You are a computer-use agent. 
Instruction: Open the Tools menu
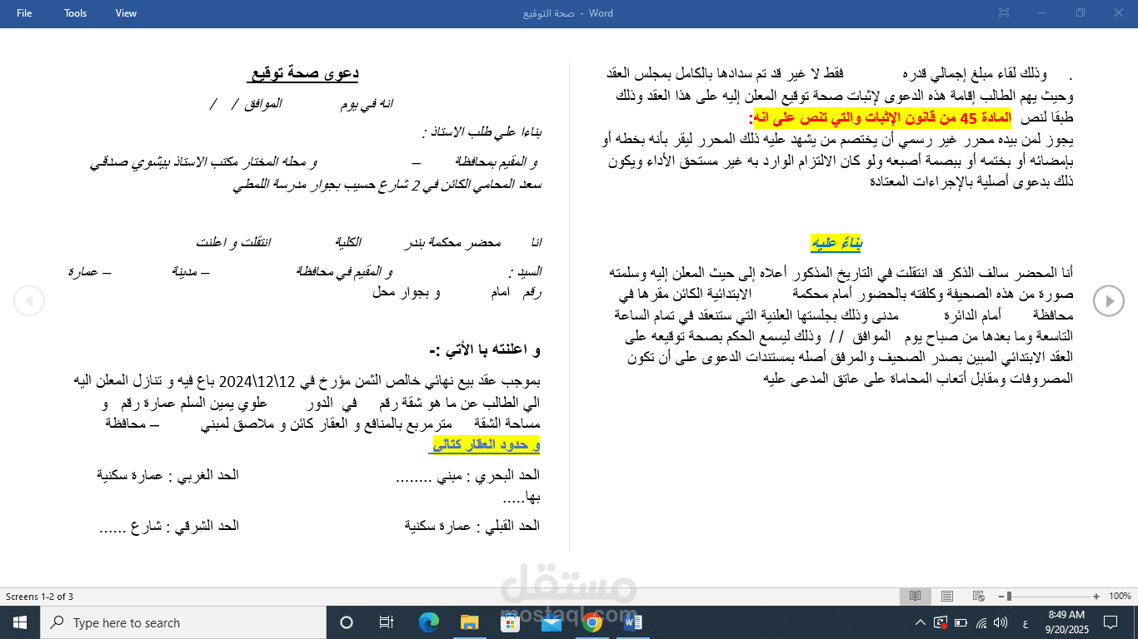[76, 13]
